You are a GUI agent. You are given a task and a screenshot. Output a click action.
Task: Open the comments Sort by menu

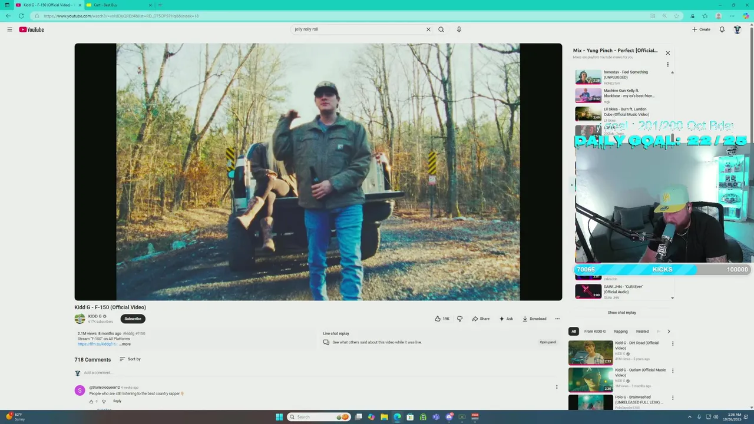point(130,359)
